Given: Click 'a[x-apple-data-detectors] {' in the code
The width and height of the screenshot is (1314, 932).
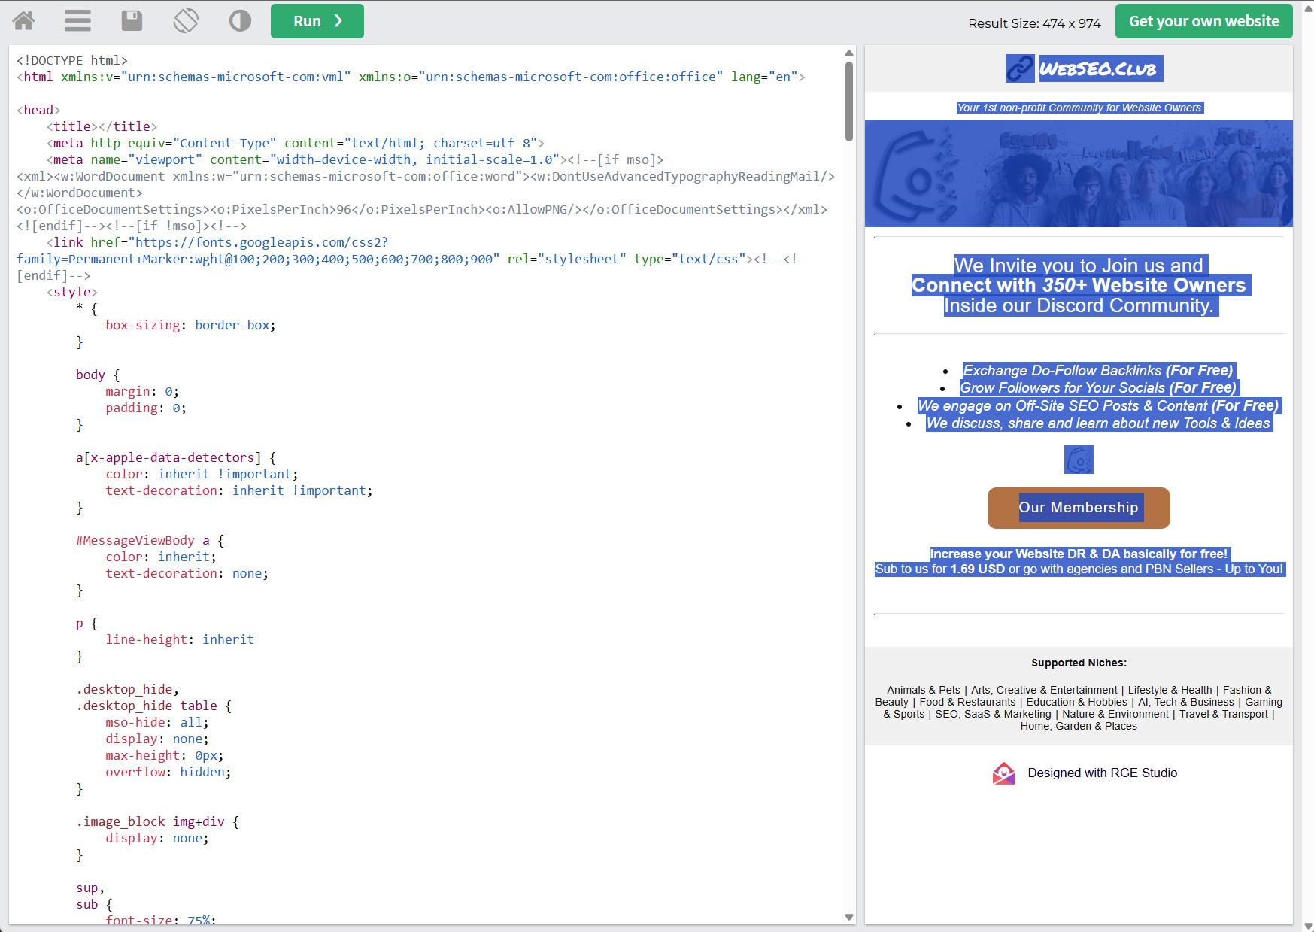Looking at the screenshot, I should (176, 457).
